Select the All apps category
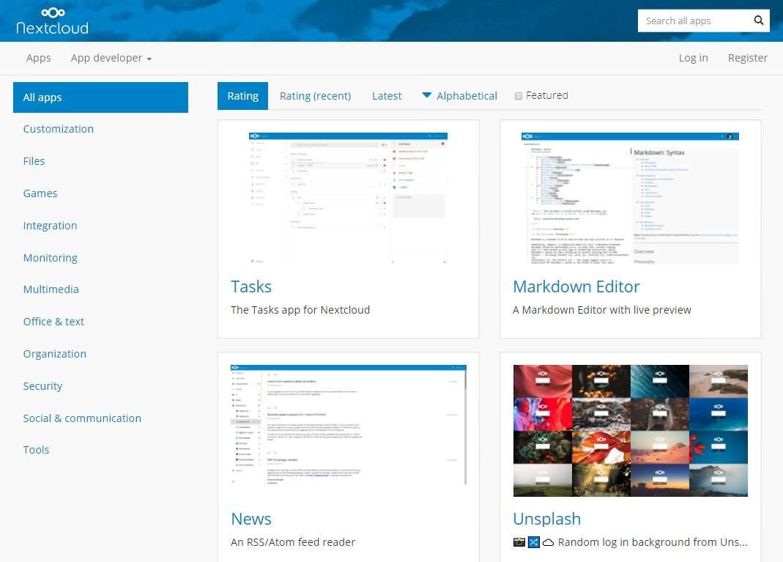Screen dimensions: 783x562 tap(100, 97)
